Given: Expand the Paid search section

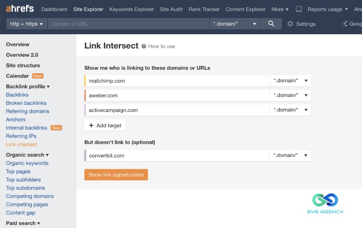Looking at the screenshot, I should point(23,223).
